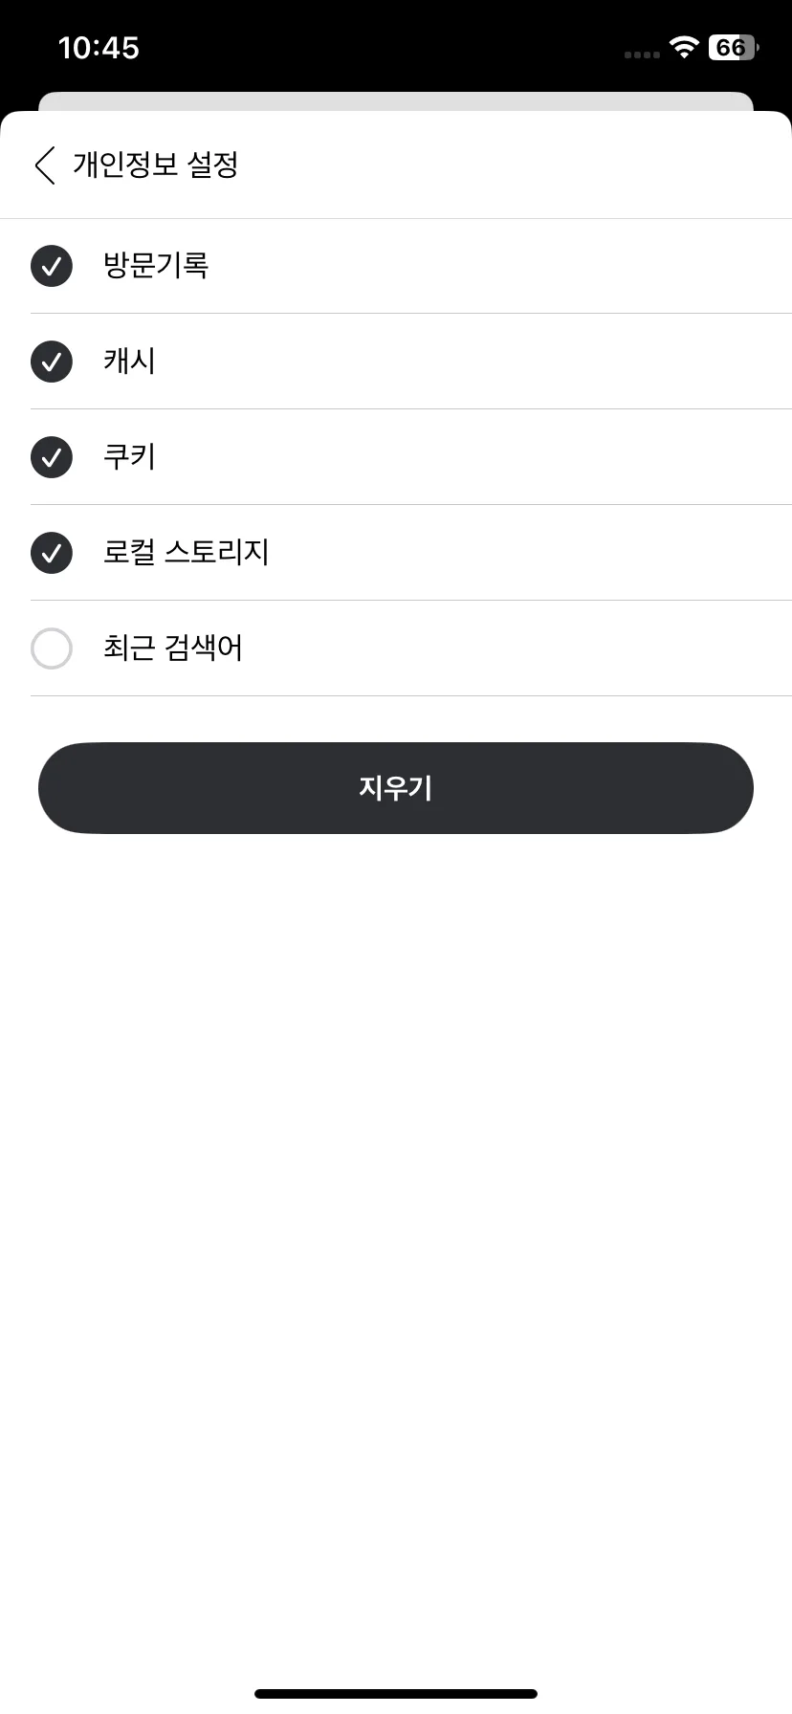Enable the empty 최근 검색어 circle
This screenshot has height=1714, width=792.
click(52, 648)
